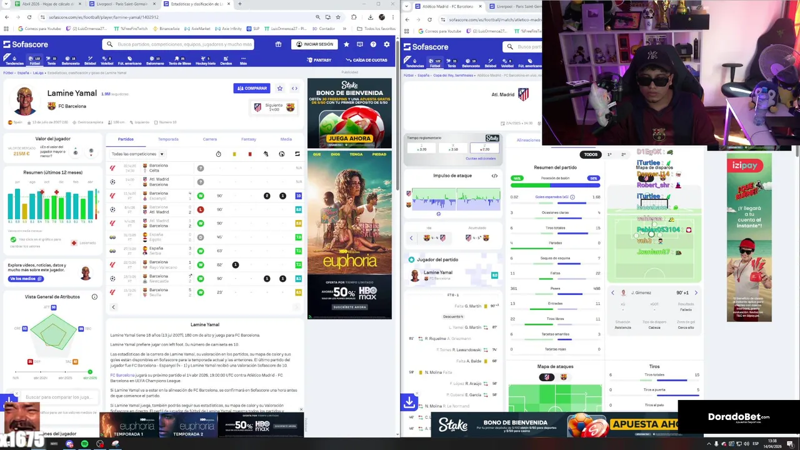Switch to Temporada tab
The image size is (800, 450).
(x=168, y=139)
